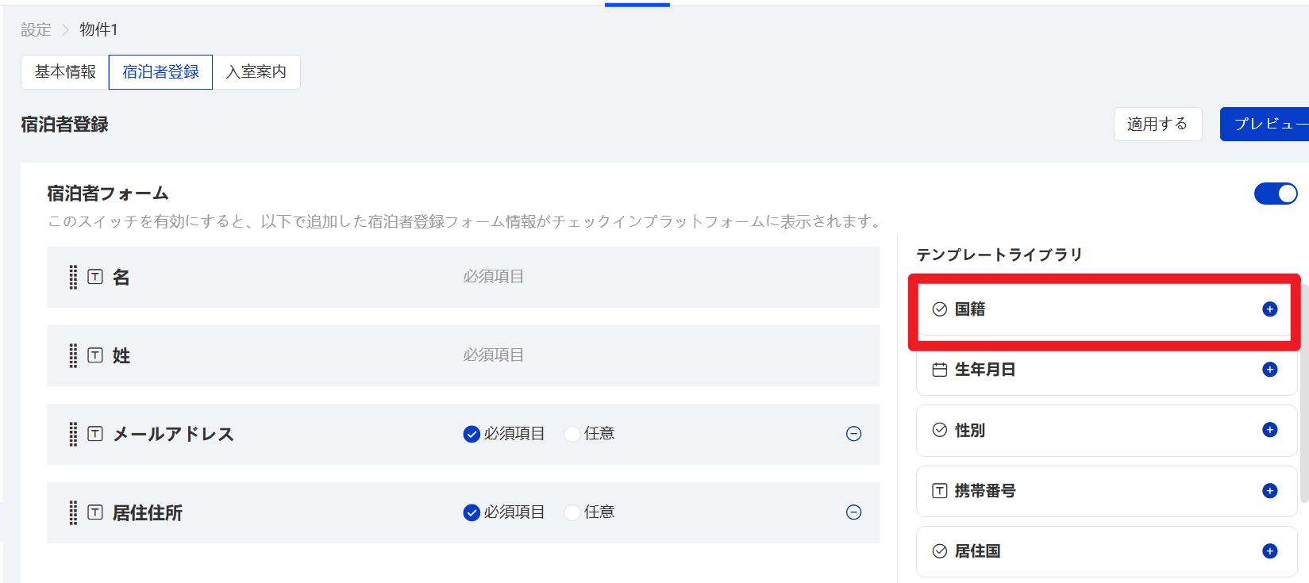Remove メールアドレス field with minus icon
Screen dimensions: 1309x583
click(x=853, y=434)
